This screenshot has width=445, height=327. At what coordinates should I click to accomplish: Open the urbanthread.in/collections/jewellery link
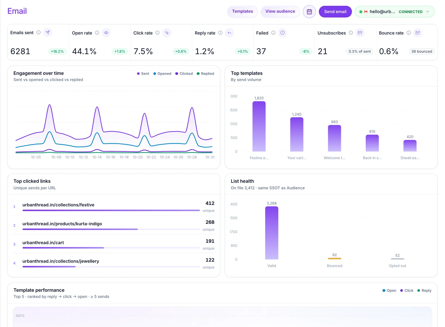point(61,261)
